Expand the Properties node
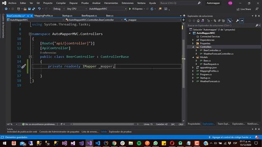The image size is (262, 147). (x=193, y=44)
